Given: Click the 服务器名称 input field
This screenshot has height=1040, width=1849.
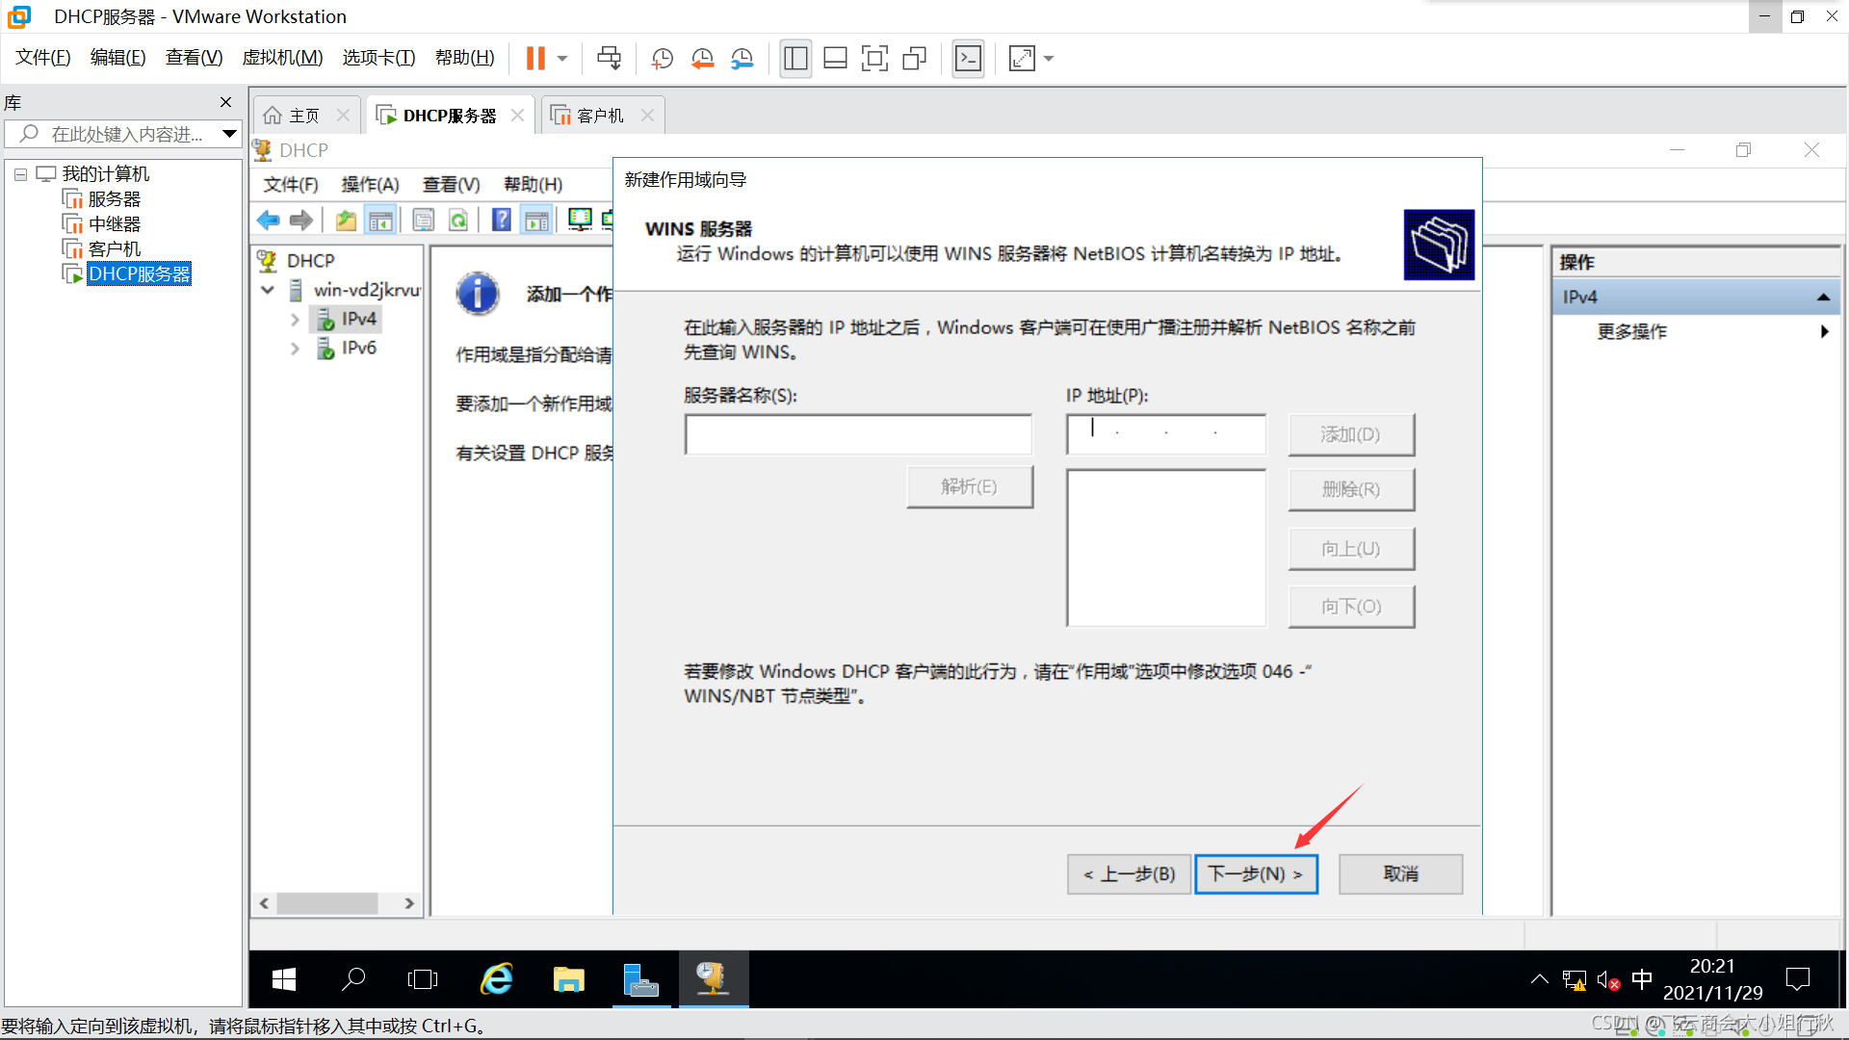Looking at the screenshot, I should point(857,434).
